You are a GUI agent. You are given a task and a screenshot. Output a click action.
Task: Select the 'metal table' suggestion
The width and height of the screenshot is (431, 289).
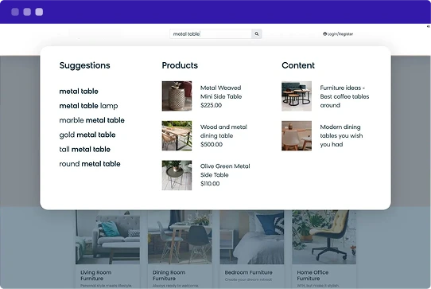point(79,91)
